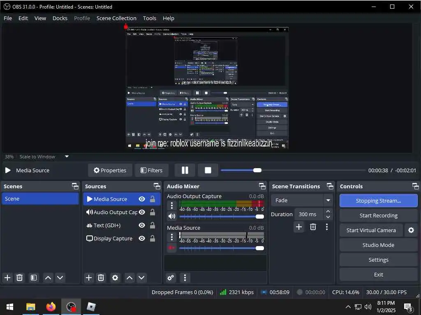This screenshot has width=421, height=315.
Task: Pop out the Sources dock
Action: 157,186
